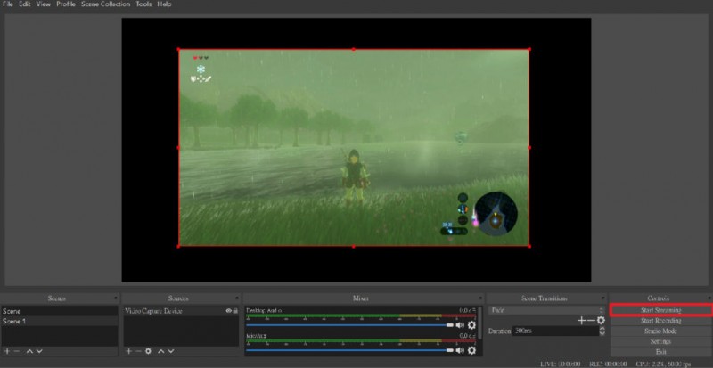713x368 pixels.
Task: Open source properties gear in Sources panel
Action: (x=148, y=351)
